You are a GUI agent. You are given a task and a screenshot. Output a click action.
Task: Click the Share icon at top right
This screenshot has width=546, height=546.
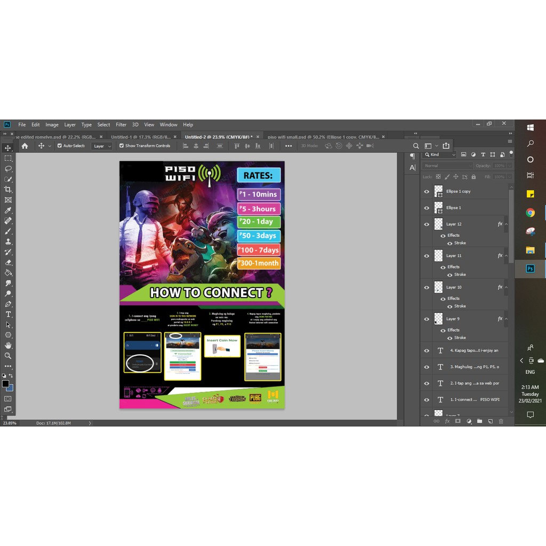(446, 146)
